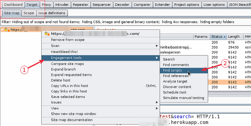
Task: Select Remove from scope
Action: (x=68, y=40)
